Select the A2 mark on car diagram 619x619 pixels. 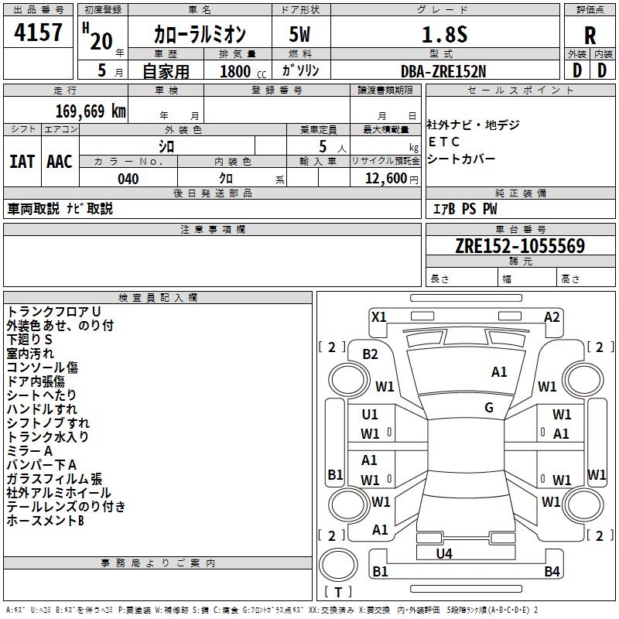552,317
